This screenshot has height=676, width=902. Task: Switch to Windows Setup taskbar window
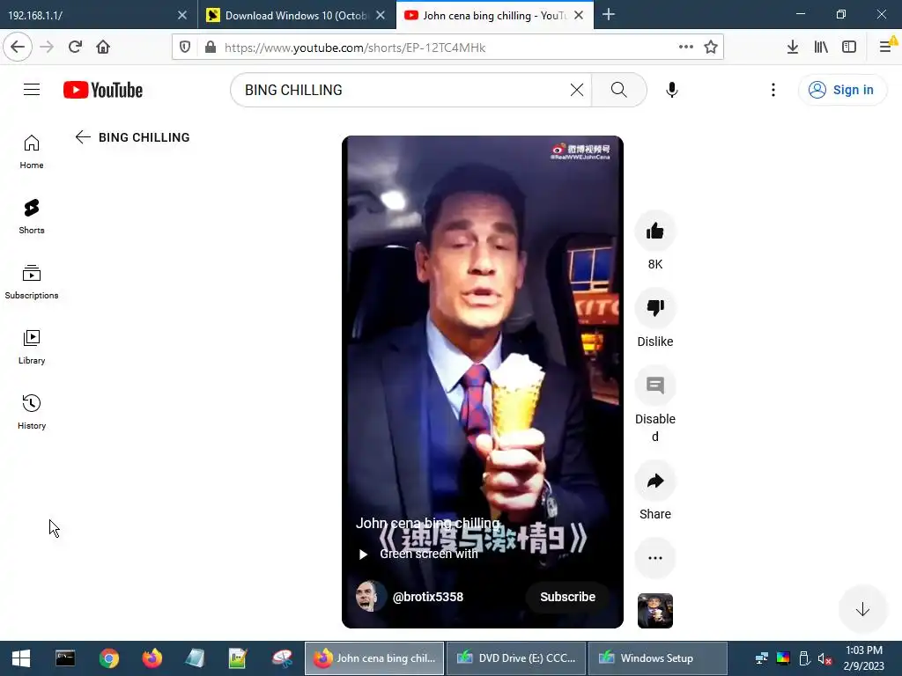(x=657, y=658)
